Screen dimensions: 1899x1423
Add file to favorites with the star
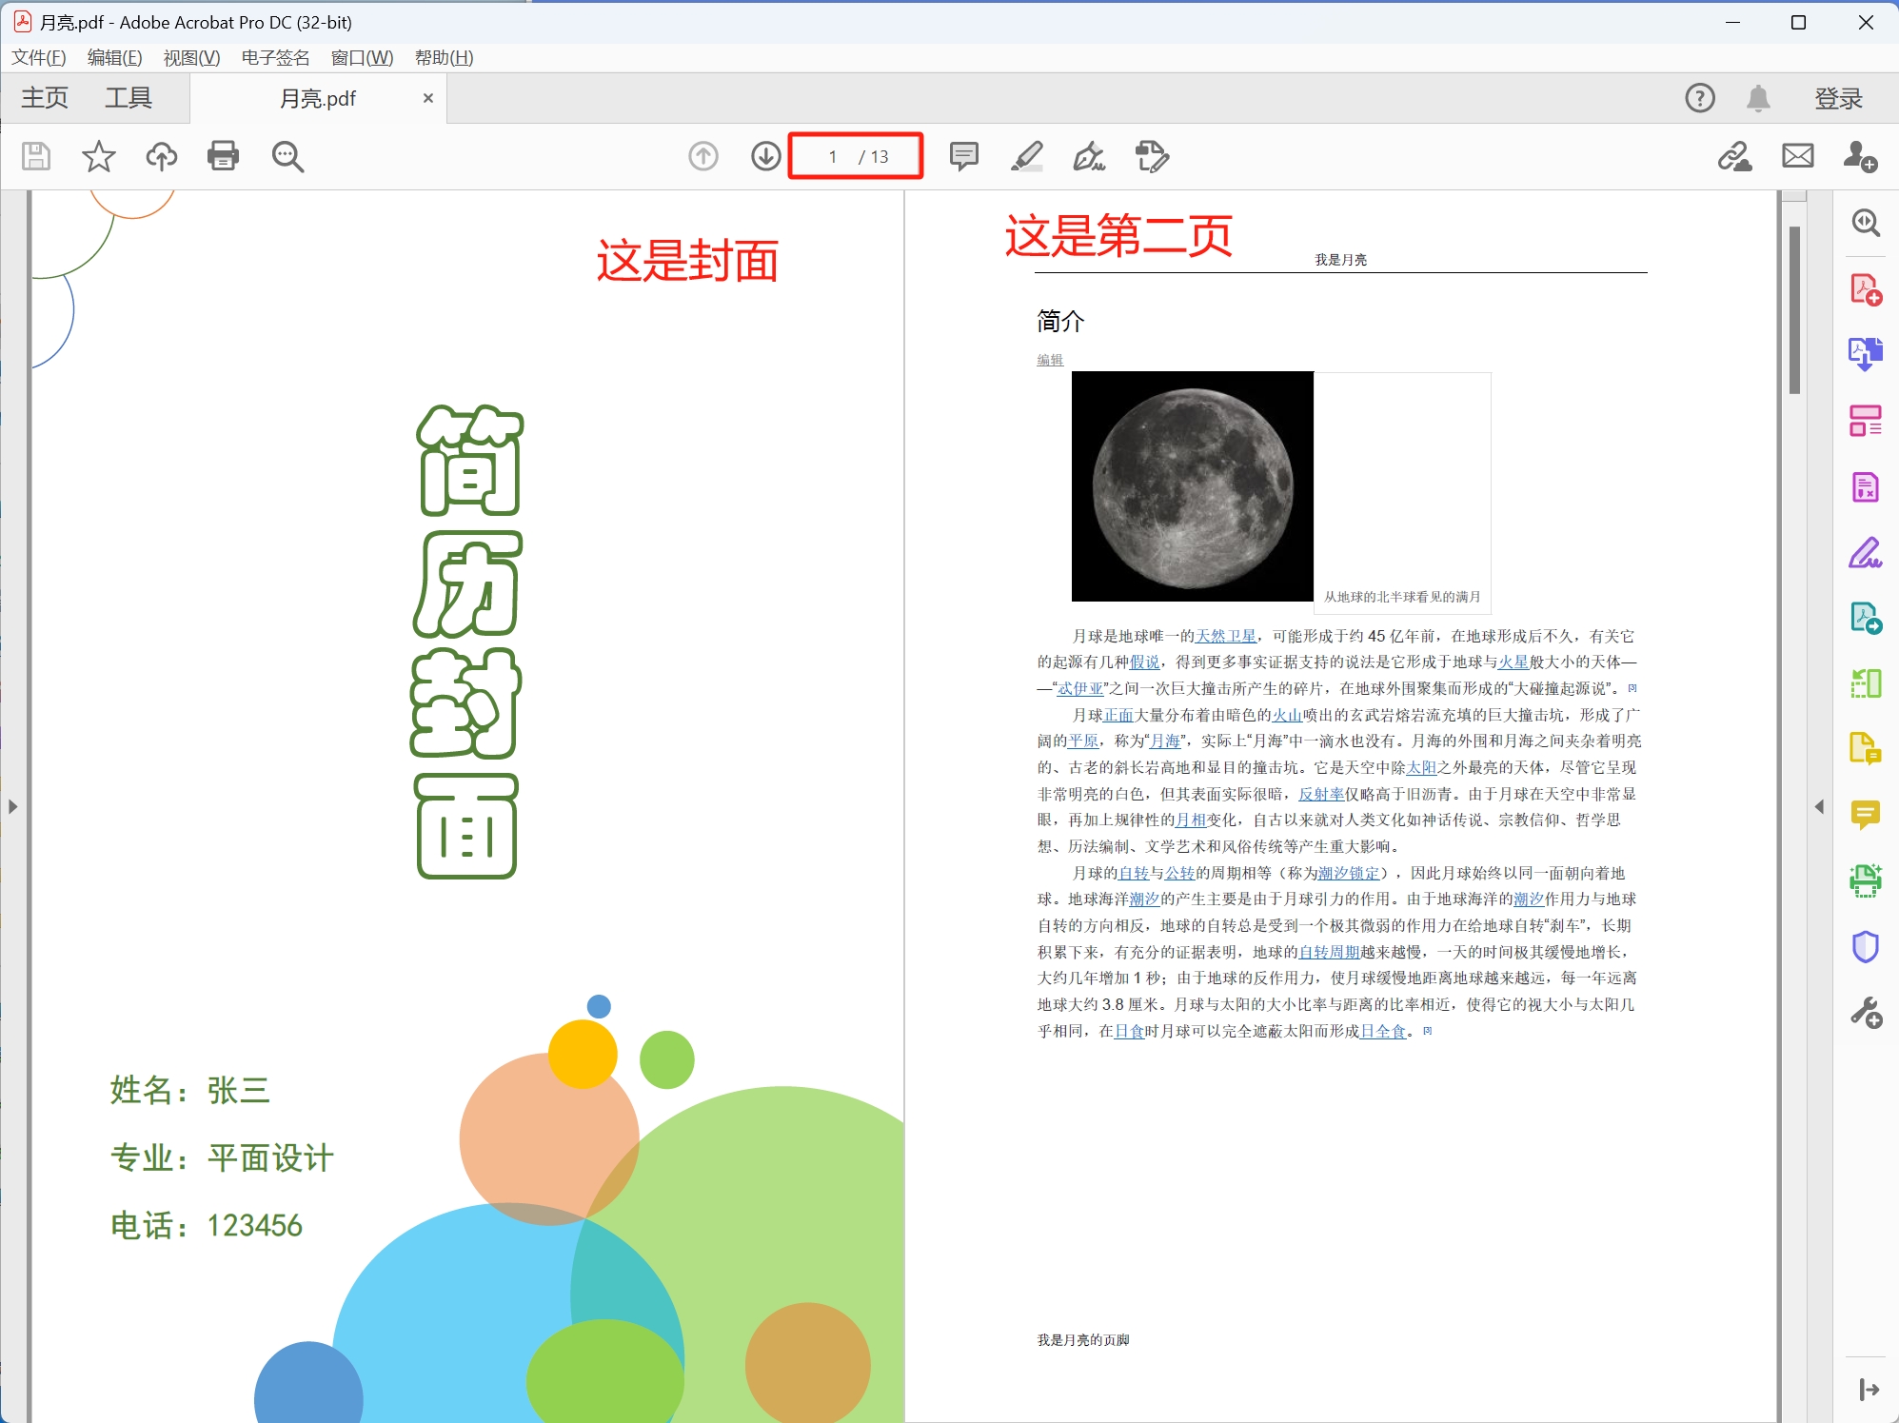[98, 156]
